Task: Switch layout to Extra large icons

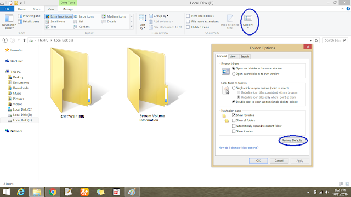Action: click(59, 16)
